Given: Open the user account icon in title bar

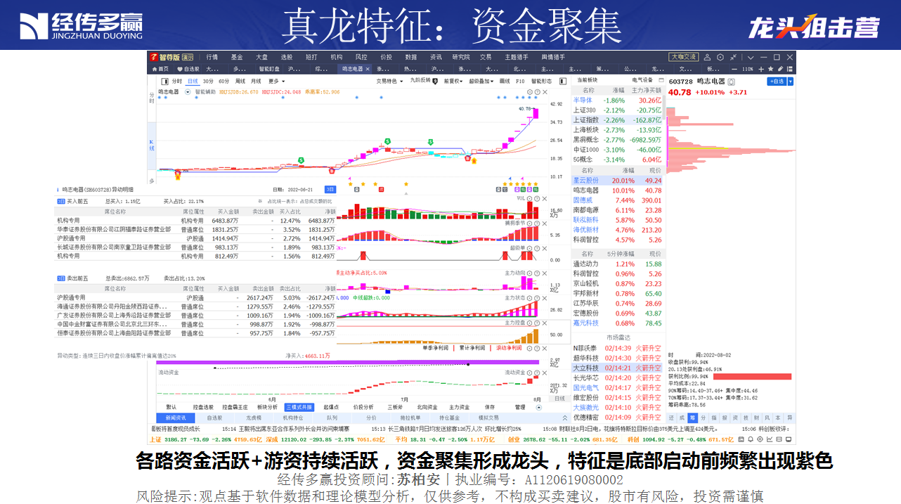Looking at the screenshot, I should 707,57.
